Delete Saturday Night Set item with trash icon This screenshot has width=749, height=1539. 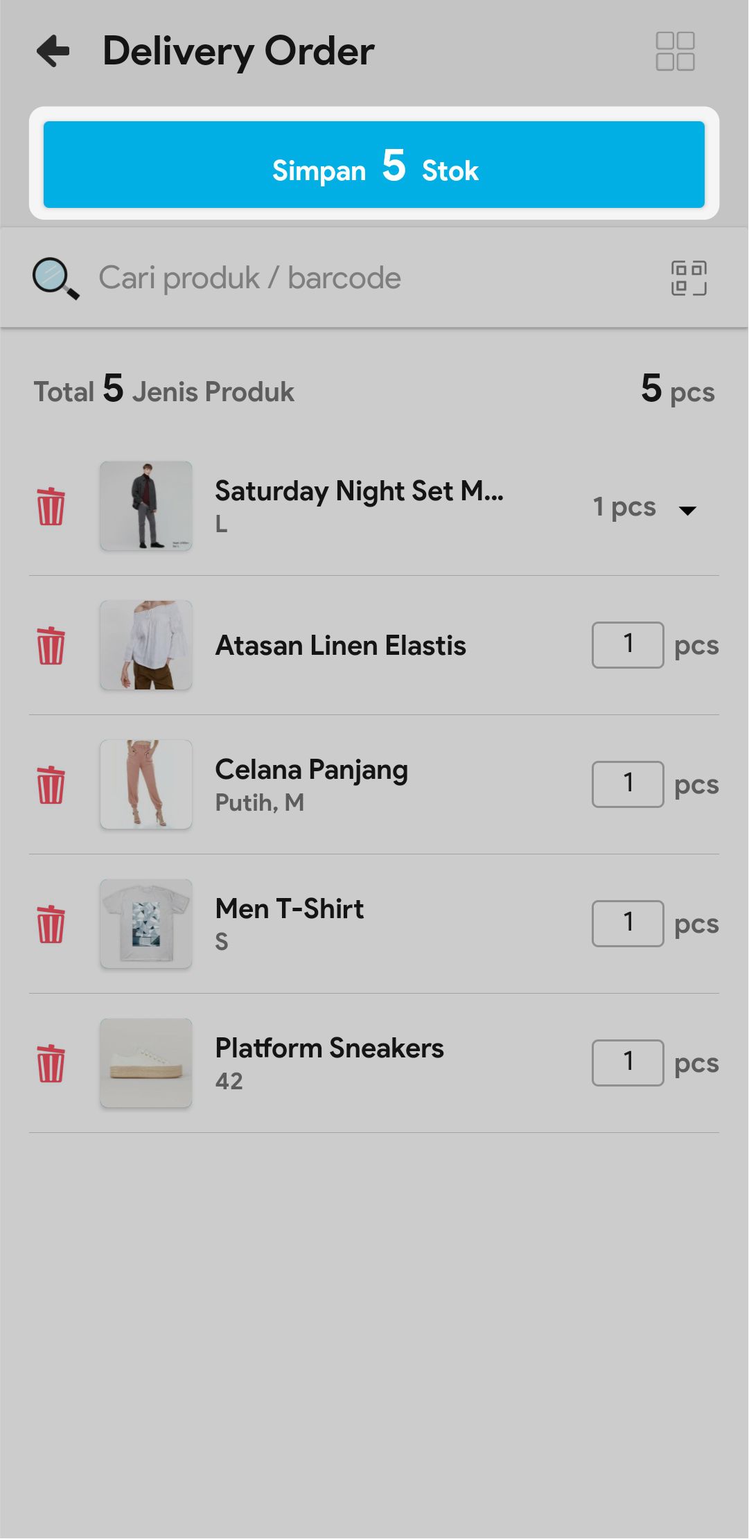tap(51, 507)
